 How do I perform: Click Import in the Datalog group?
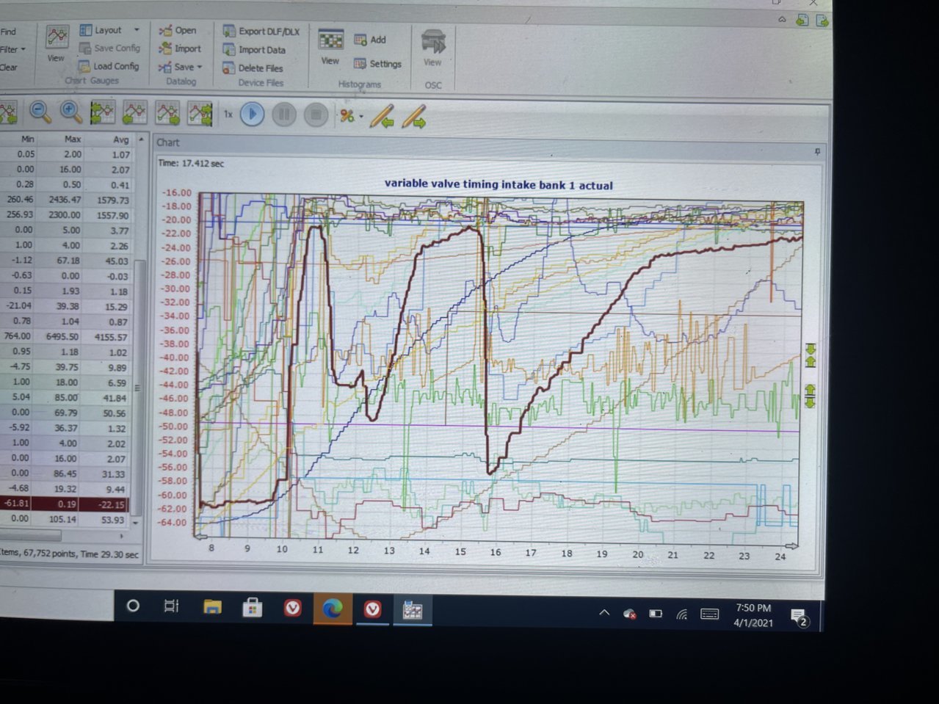pyautogui.click(x=180, y=48)
